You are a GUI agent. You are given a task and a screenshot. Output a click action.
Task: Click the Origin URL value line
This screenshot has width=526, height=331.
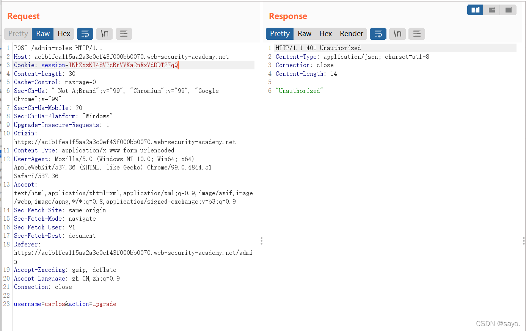click(x=125, y=142)
